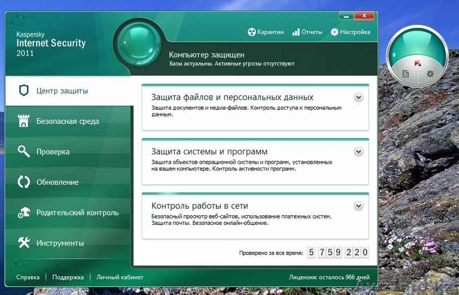Screen dimensions: 459x295
Task: Go to the Обновление section
Action: [68, 182]
